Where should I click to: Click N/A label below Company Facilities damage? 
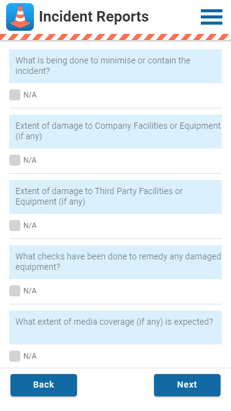coord(30,160)
